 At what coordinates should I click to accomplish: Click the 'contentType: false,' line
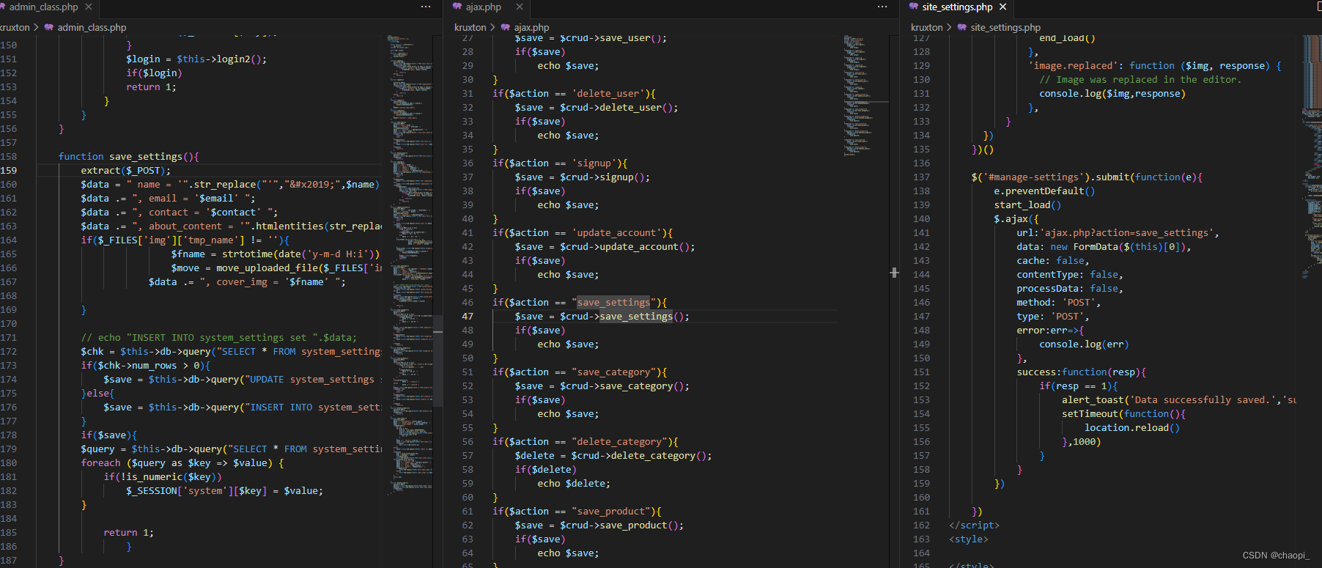coord(1070,275)
